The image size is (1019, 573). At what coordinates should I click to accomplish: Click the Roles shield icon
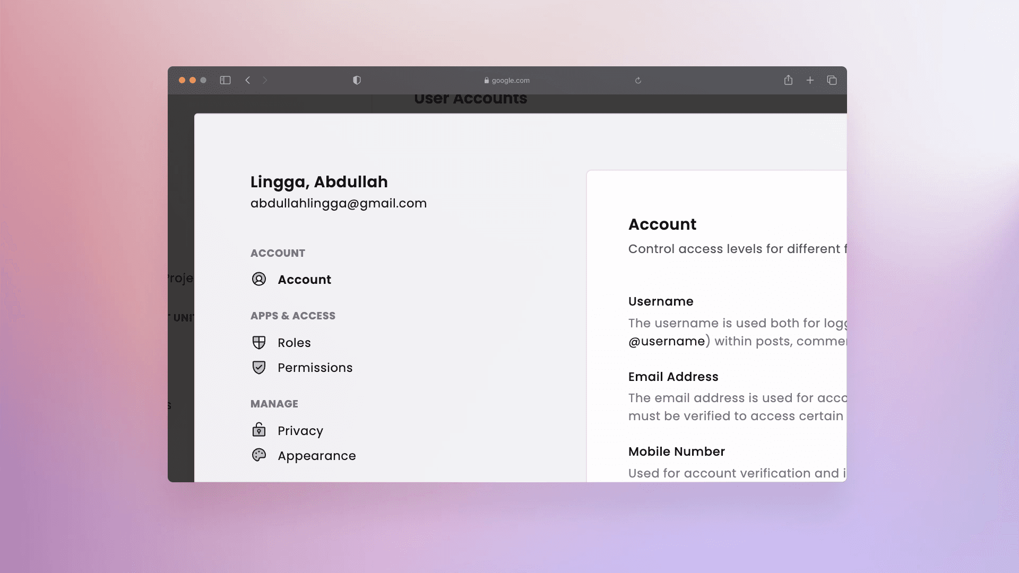[259, 343]
